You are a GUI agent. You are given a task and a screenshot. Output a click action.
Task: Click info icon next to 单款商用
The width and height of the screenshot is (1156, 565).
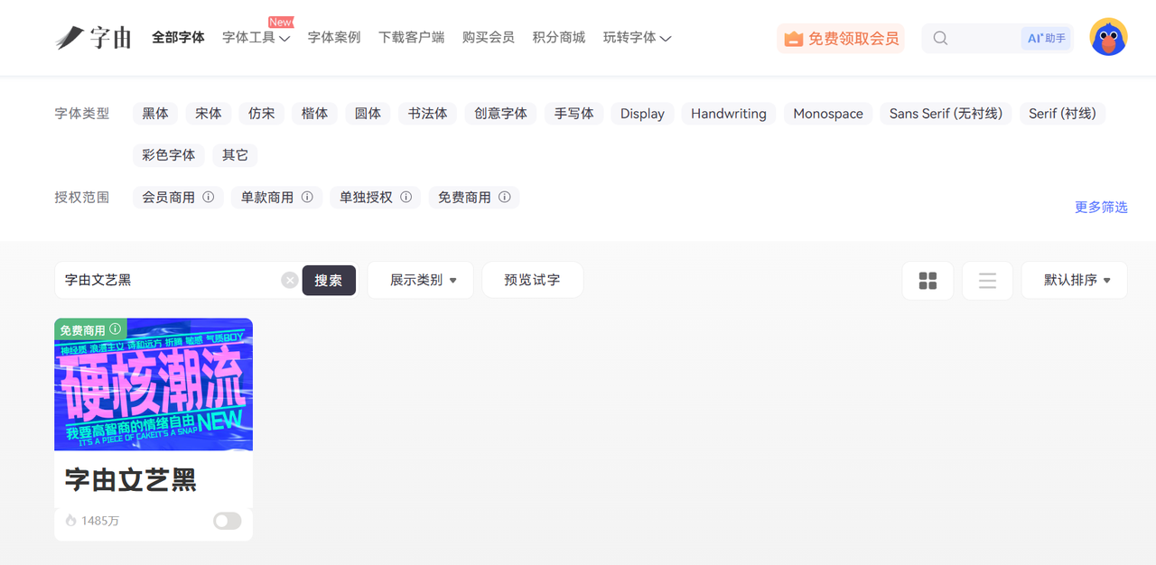tap(307, 197)
